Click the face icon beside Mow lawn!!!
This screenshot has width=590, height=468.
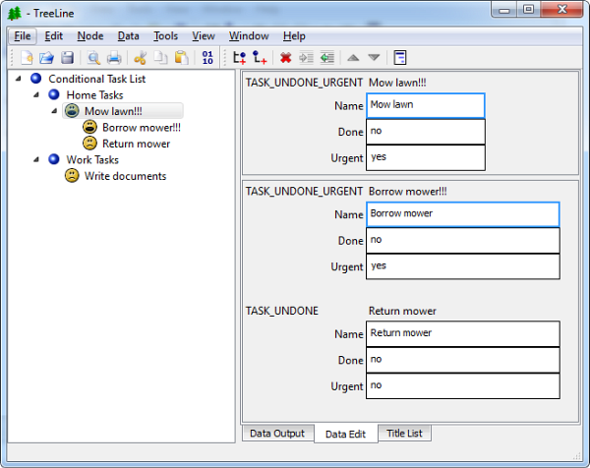[x=72, y=110]
